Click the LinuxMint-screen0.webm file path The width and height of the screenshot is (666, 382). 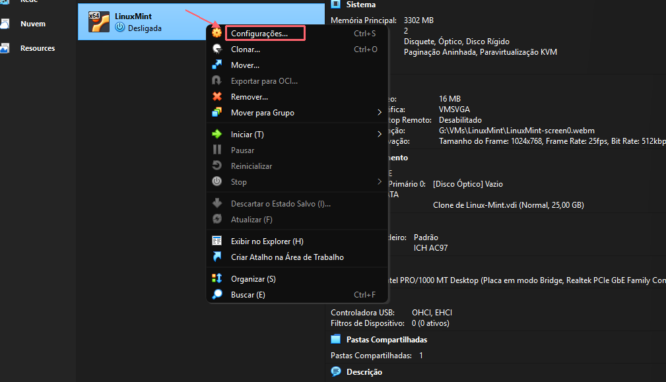pos(517,131)
